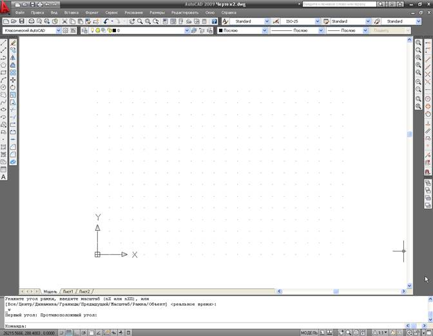Select the Erase modify tool
Image resolution: width=433 pixels, height=336 pixels.
tap(13, 43)
